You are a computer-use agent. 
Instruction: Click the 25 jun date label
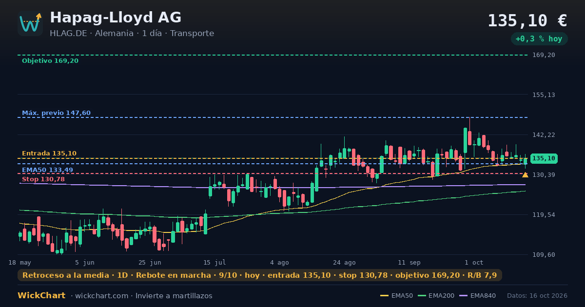tap(150, 263)
